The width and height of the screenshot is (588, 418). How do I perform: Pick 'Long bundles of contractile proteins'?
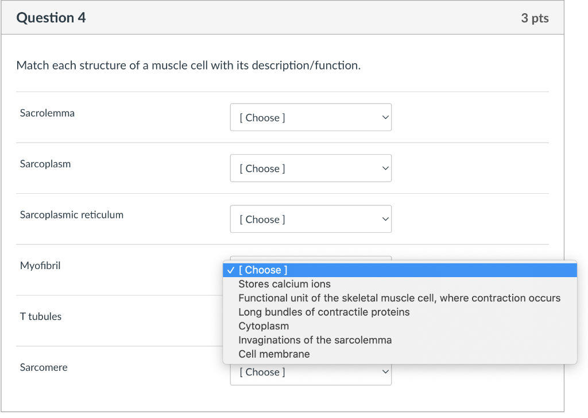[324, 312]
